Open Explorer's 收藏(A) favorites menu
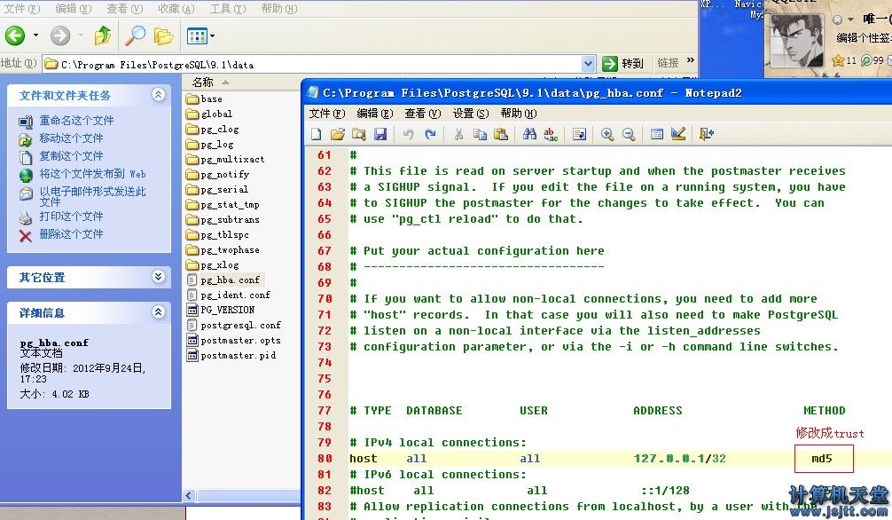Screen dimensions: 892x520 click(x=176, y=9)
